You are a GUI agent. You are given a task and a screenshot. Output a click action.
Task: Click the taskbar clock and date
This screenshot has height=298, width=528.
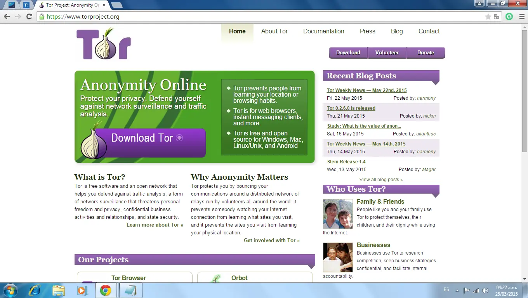coord(507,291)
